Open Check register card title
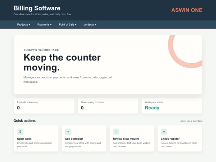 pyautogui.click(x=170, y=139)
